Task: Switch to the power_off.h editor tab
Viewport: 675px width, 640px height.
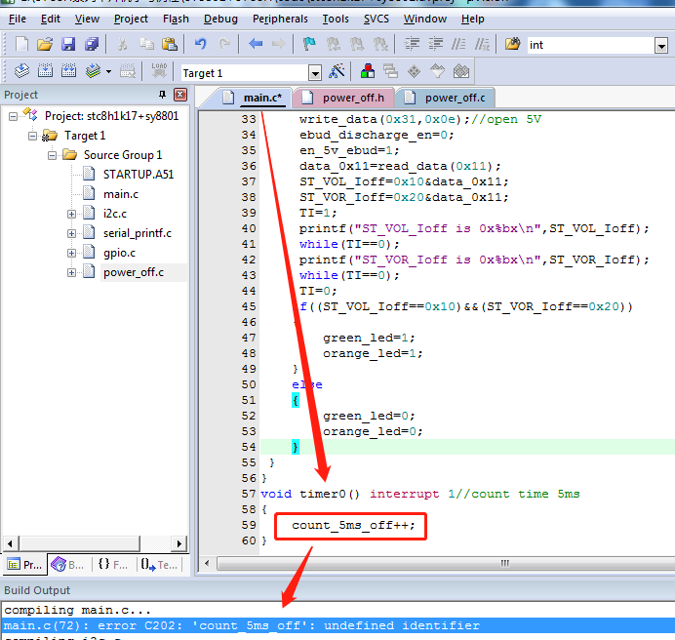Action: coord(346,98)
